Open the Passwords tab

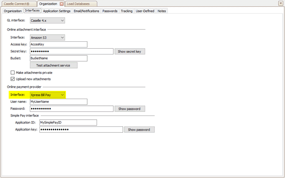pos(110,11)
